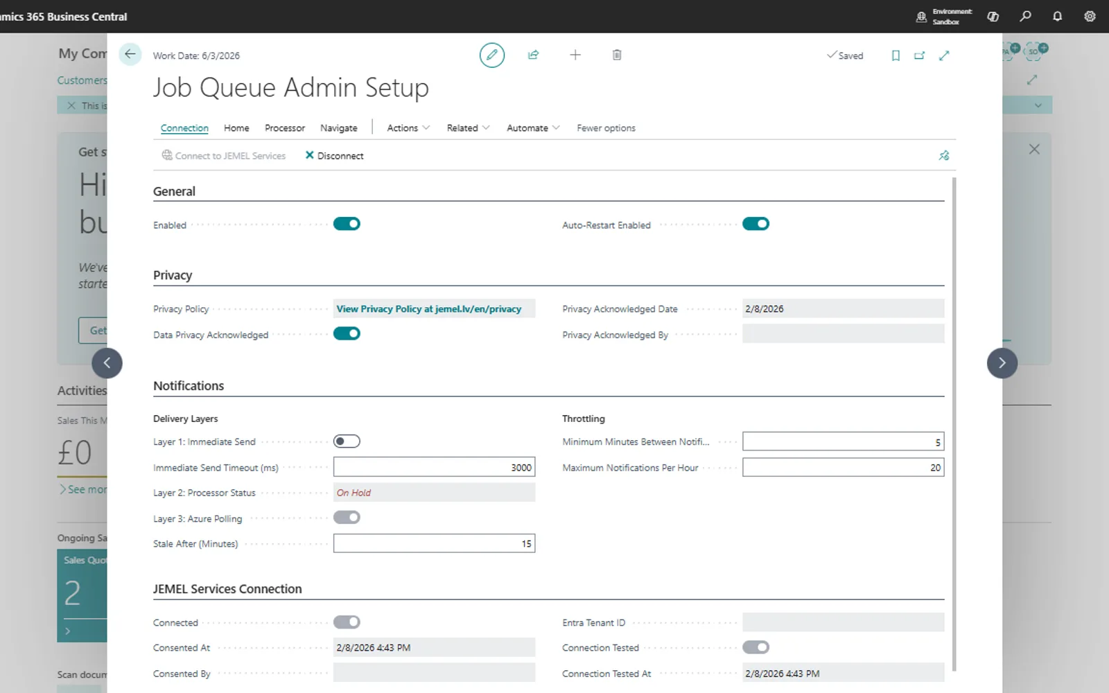Toggle the Enabled switch
Screen dimensions: 1109x693
(347, 224)
